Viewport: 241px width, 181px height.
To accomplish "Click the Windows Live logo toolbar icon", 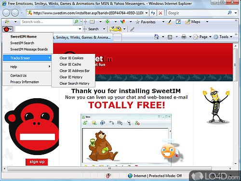I will point(7,22).
